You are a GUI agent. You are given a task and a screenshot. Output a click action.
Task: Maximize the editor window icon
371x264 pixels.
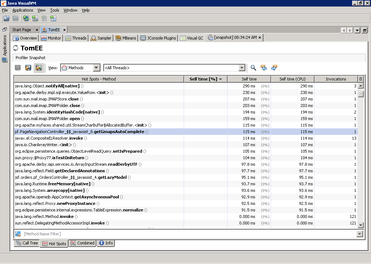point(364,30)
